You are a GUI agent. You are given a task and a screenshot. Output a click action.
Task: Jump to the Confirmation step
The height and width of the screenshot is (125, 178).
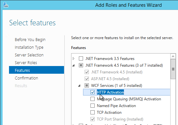(26, 78)
